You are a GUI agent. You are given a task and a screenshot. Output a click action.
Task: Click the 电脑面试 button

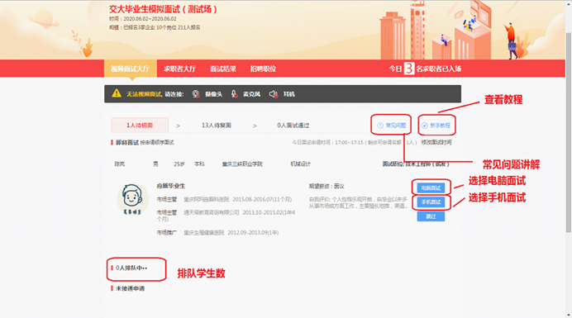[x=431, y=187]
